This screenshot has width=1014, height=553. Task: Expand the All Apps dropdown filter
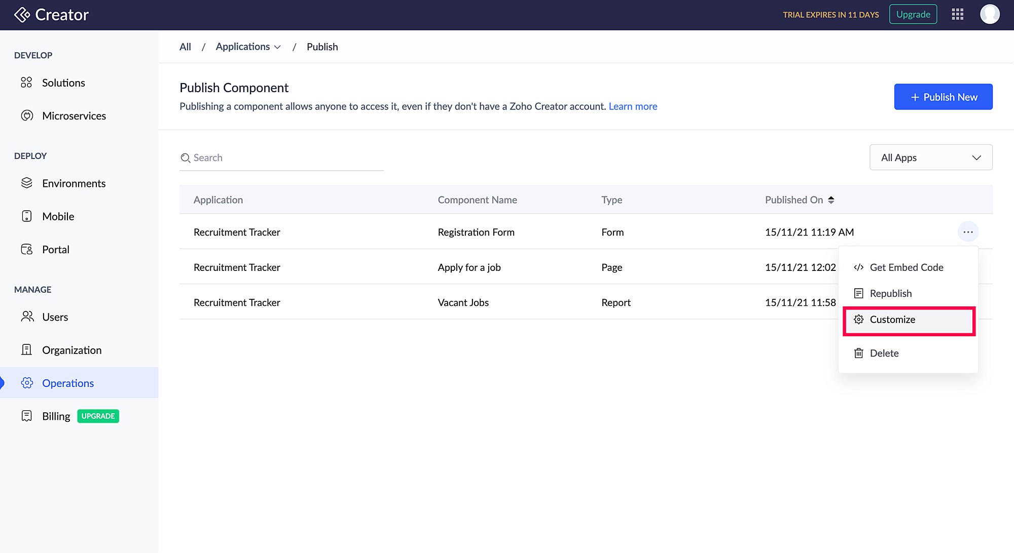coord(930,157)
